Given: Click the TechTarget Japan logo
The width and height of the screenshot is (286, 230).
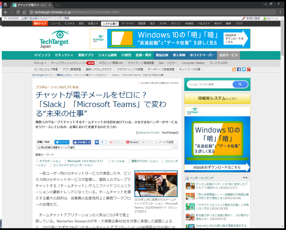Looking at the screenshot, I should (x=54, y=39).
